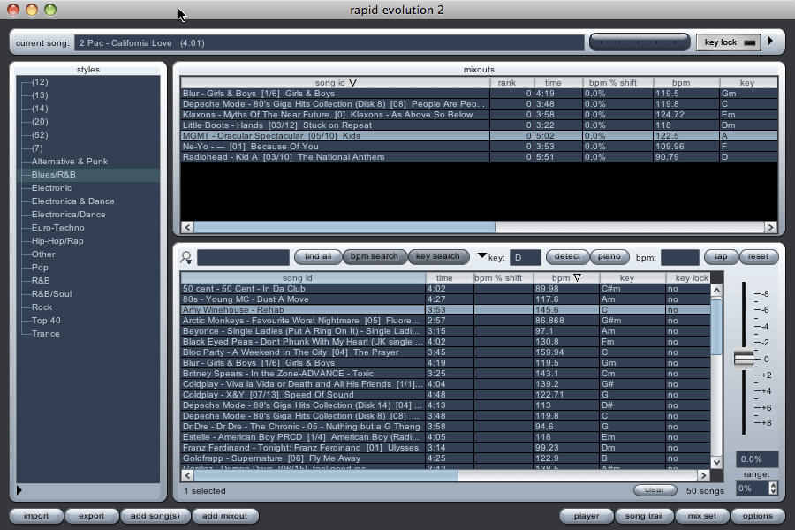Click the sort arrow on mixouts song id header
The image size is (795, 530).
tap(352, 83)
